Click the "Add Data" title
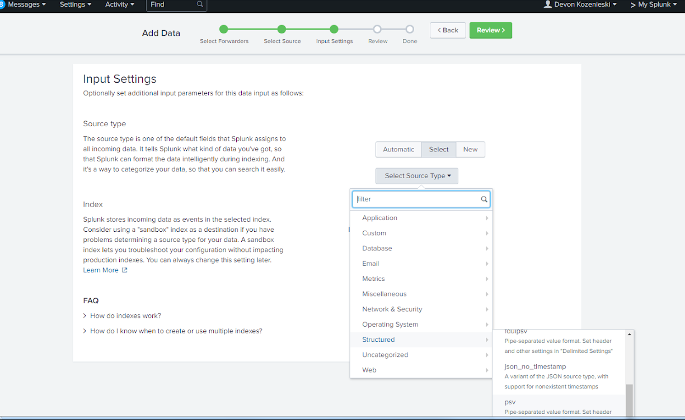The image size is (685, 420). click(x=161, y=33)
